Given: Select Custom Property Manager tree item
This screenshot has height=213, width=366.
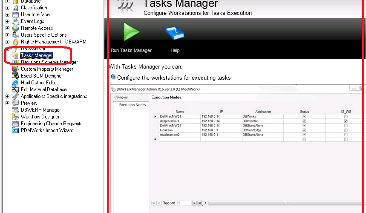Looking at the screenshot, I should click(x=47, y=69).
